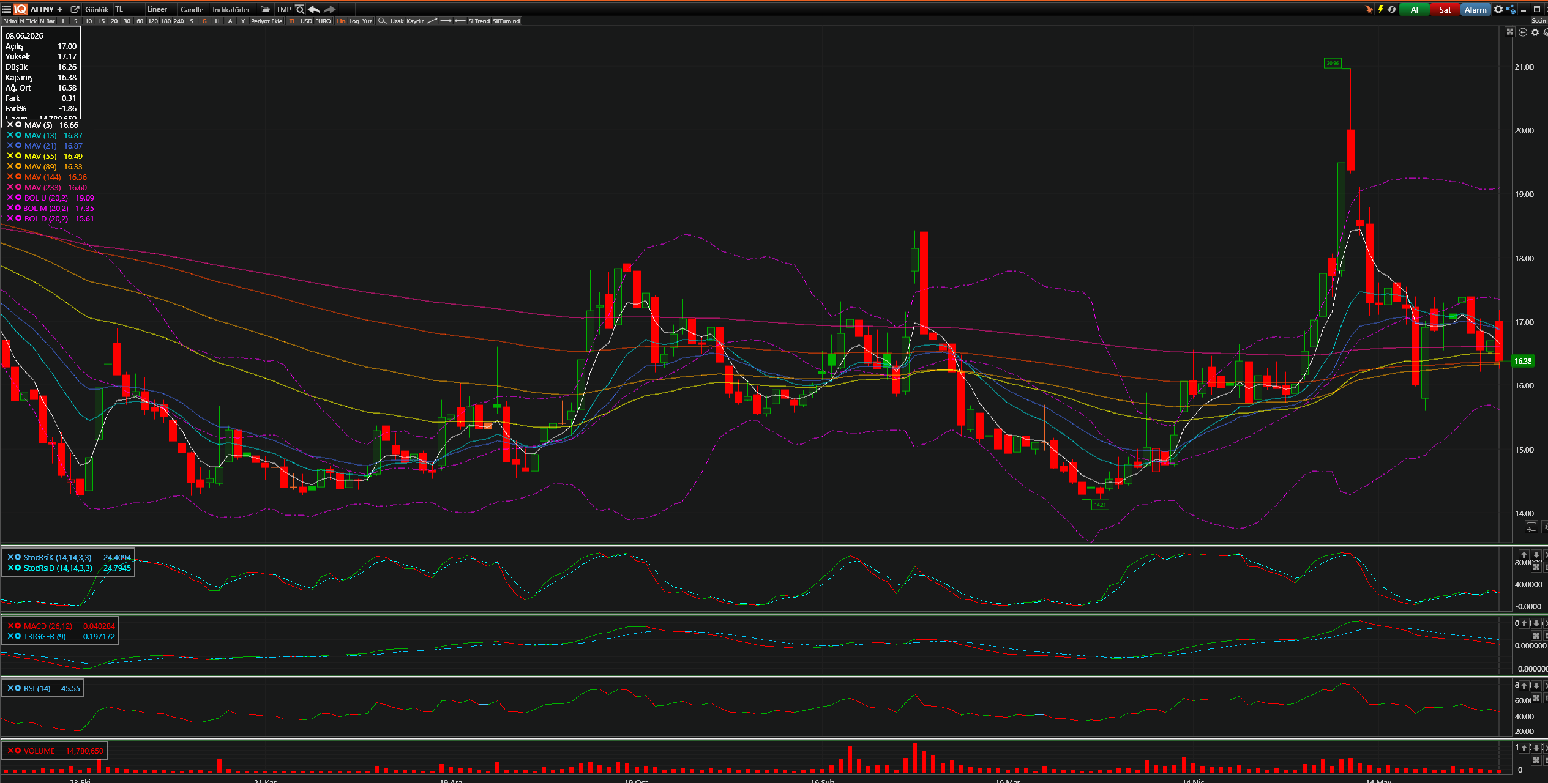Open Candle chart type dropdown

click(x=192, y=9)
